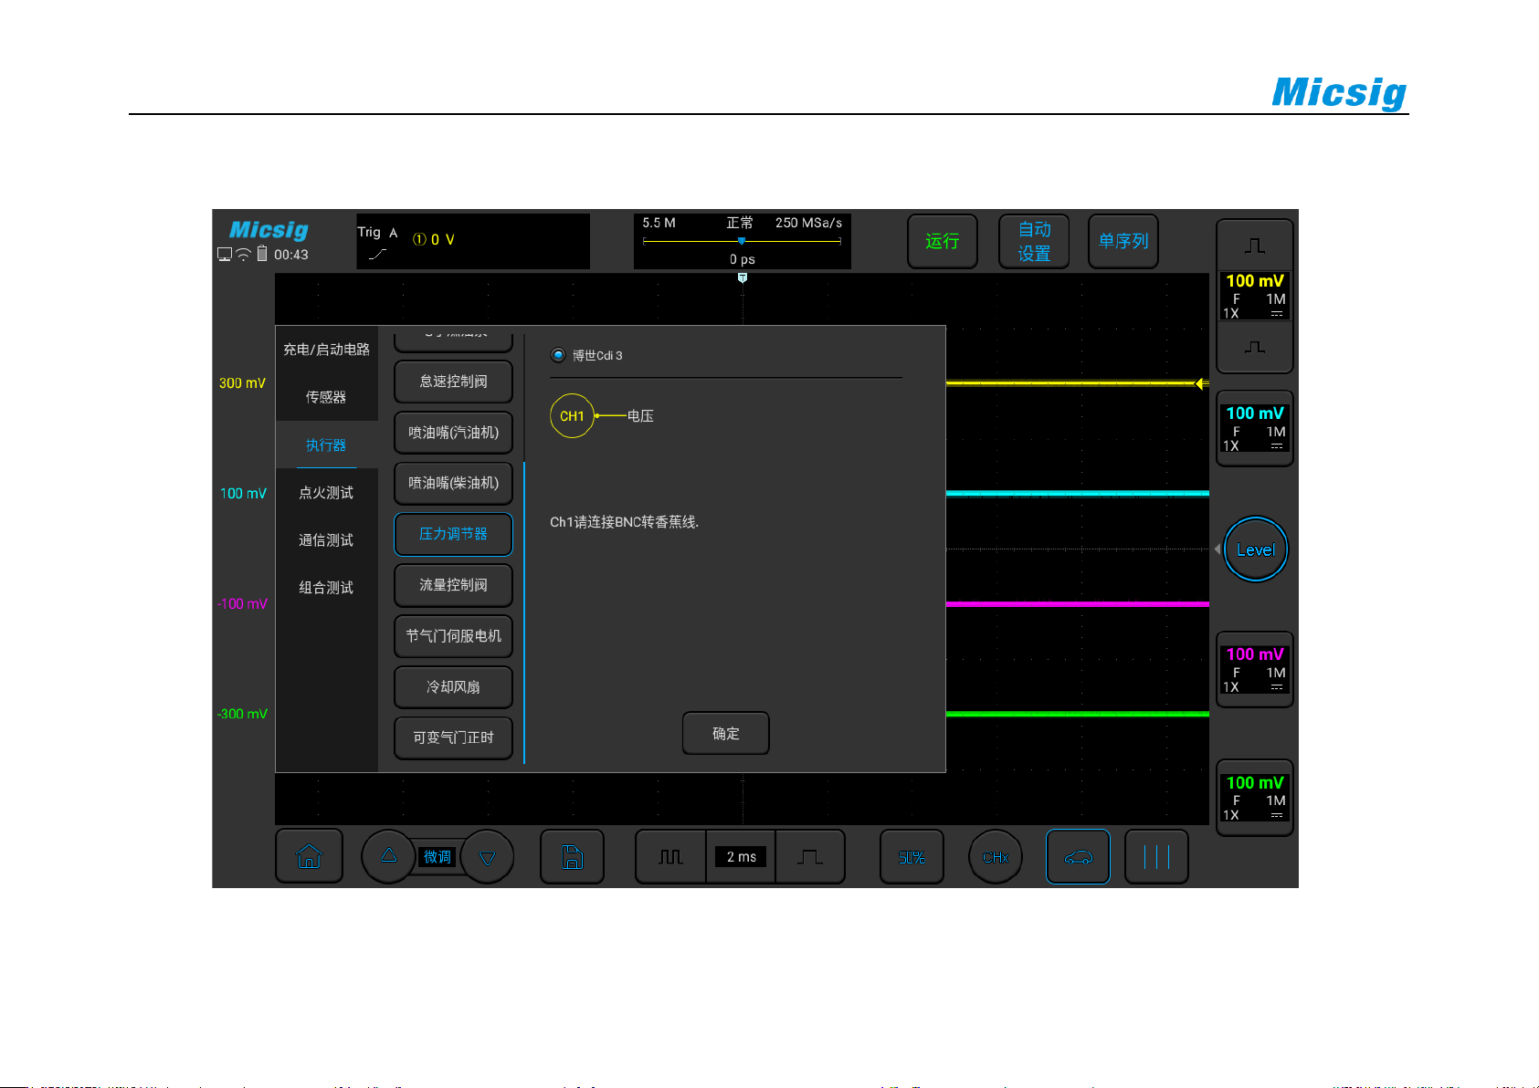The height and width of the screenshot is (1088, 1539).
Task: Choose 冷却风扇 cooling fan
Action: pyautogui.click(x=453, y=686)
